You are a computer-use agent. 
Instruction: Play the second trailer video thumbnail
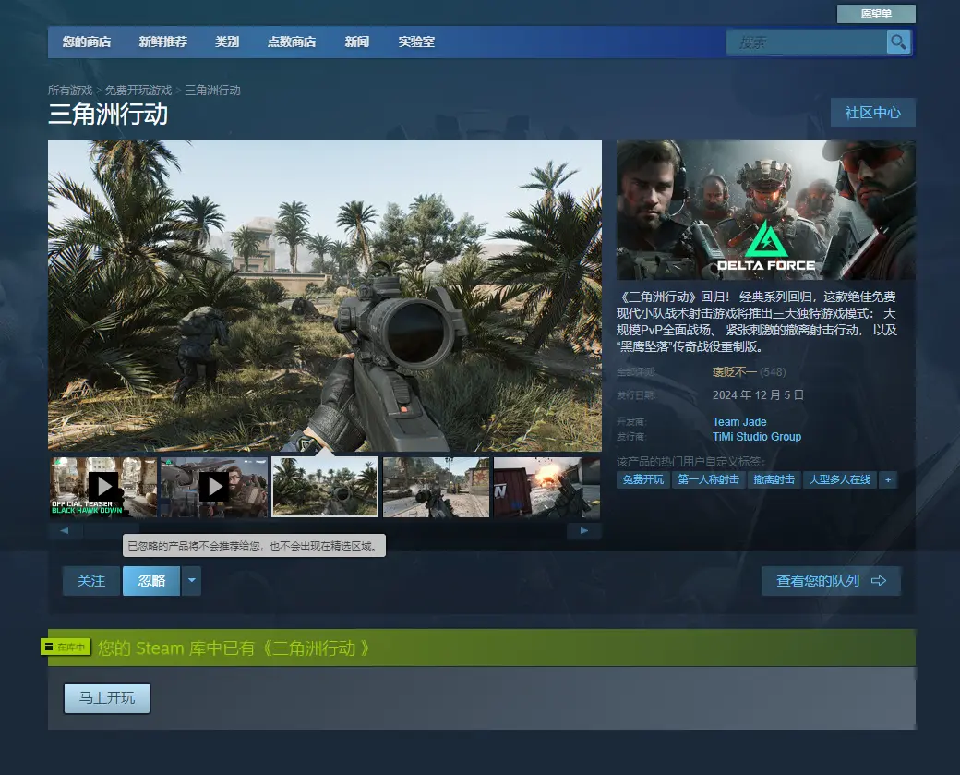point(213,487)
